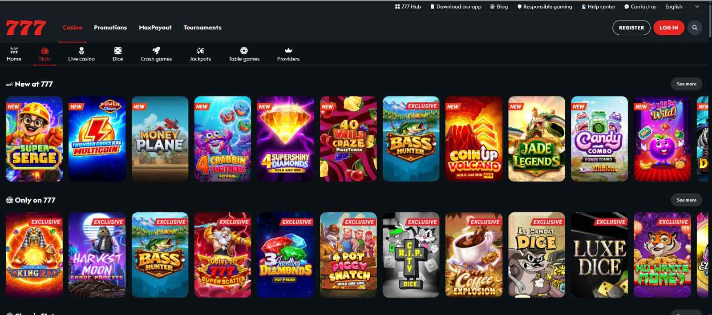Open the Tournaments tab
Image resolution: width=712 pixels, height=315 pixels.
[x=202, y=28]
